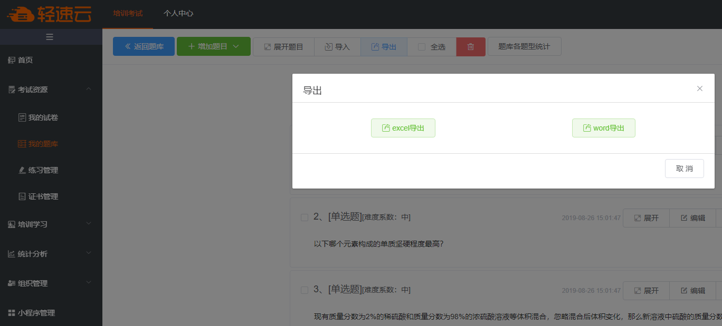This screenshot has width=722, height=326.
Task: Close the 导出 dialog with X icon
Action: pyautogui.click(x=700, y=88)
